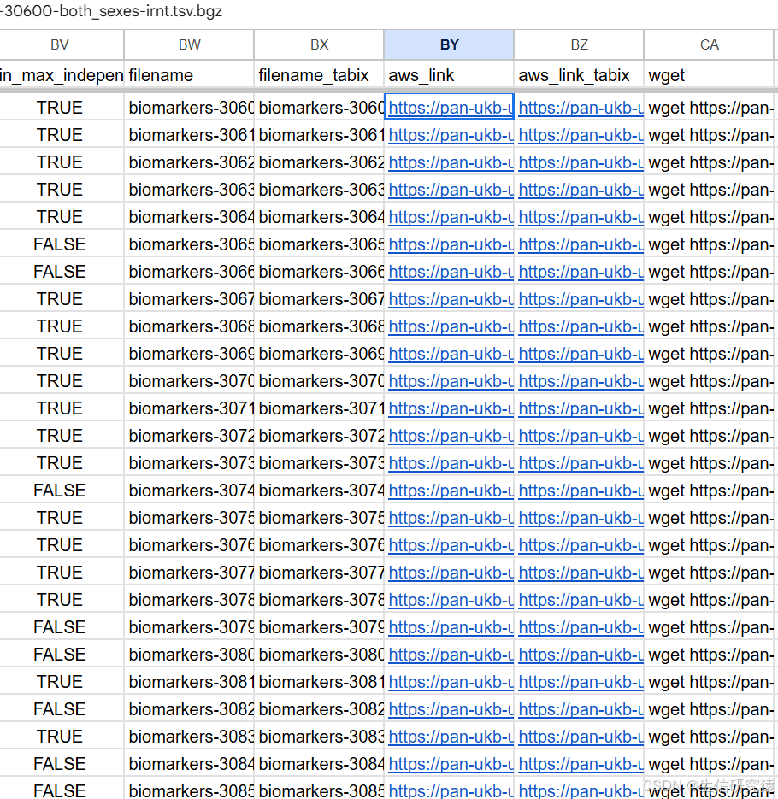Select wget cell in biomarkers-3063 row
Screen dimensions: 778x799
(x=709, y=190)
